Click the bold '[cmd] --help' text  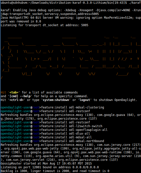tap(20, 96)
